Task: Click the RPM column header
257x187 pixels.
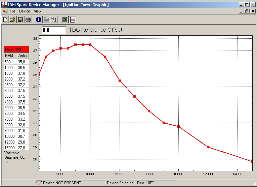Action: (x=10, y=56)
